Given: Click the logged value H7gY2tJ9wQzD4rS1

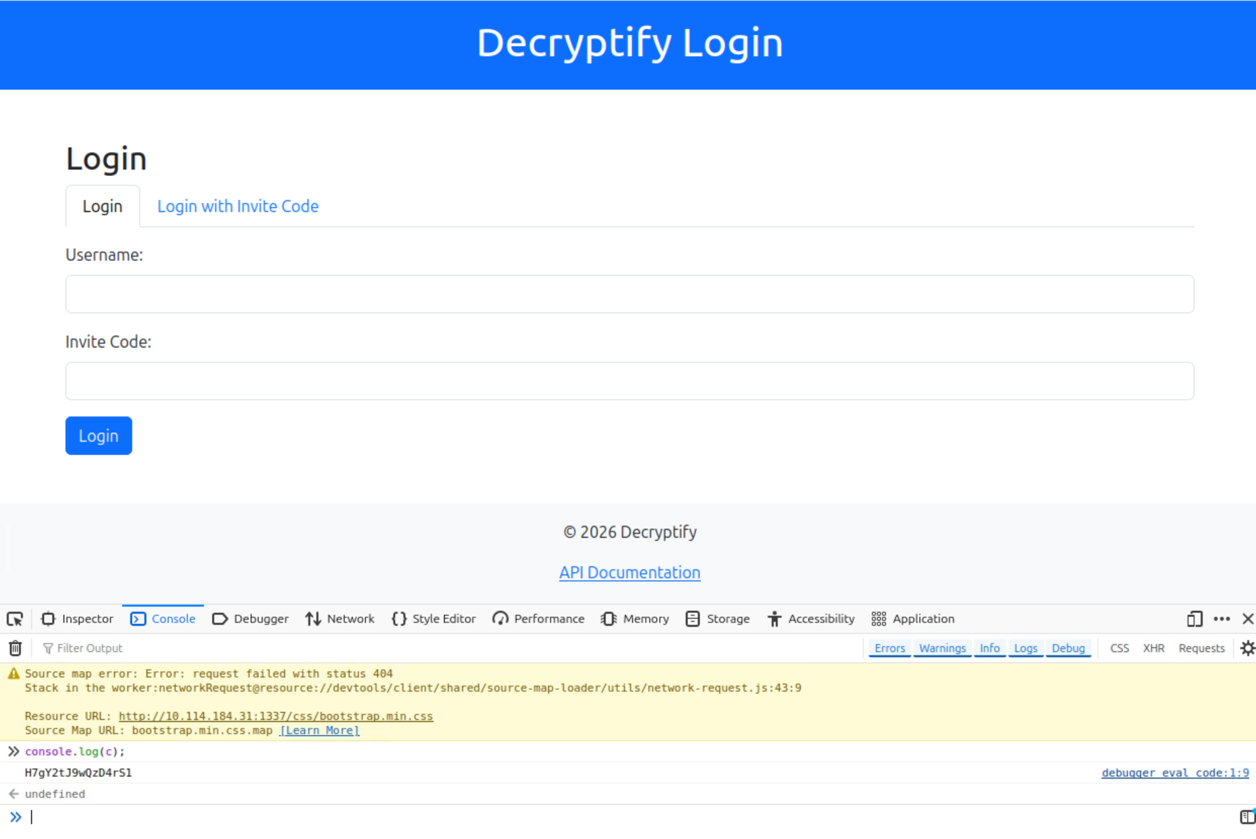Looking at the screenshot, I should [78, 773].
